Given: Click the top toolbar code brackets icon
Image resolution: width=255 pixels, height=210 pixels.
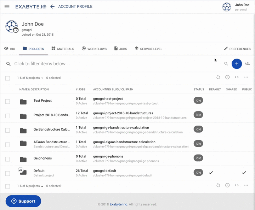Looking at the screenshot, I should (x=237, y=77).
